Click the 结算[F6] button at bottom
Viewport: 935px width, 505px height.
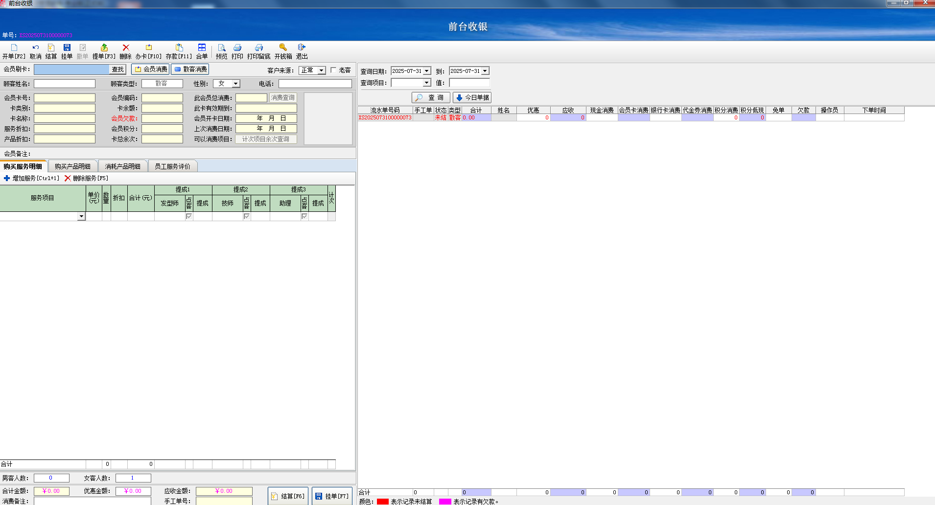point(288,496)
